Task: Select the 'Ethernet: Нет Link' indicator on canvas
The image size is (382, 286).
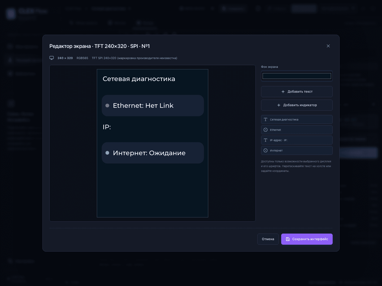Action: pyautogui.click(x=153, y=105)
